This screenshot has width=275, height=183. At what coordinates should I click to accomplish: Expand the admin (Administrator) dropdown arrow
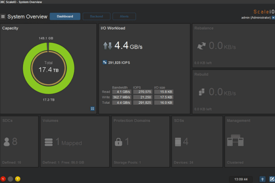click(x=273, y=18)
